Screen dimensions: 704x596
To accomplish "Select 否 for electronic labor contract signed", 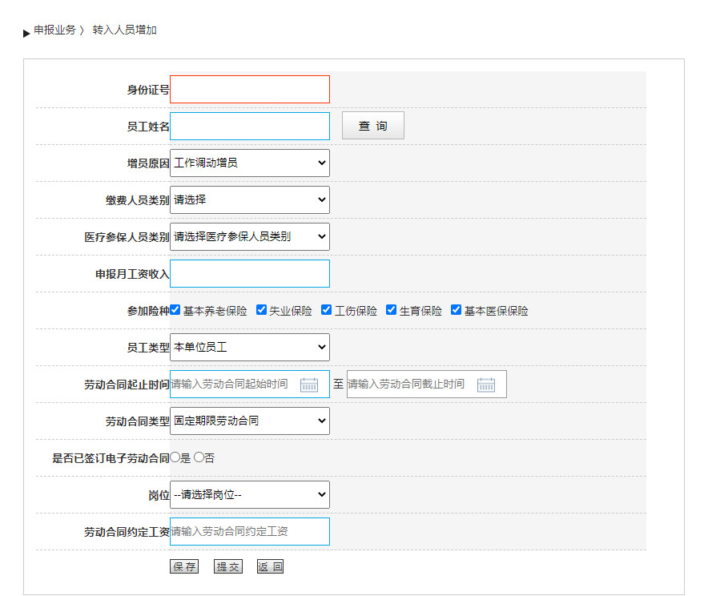I will click(199, 457).
